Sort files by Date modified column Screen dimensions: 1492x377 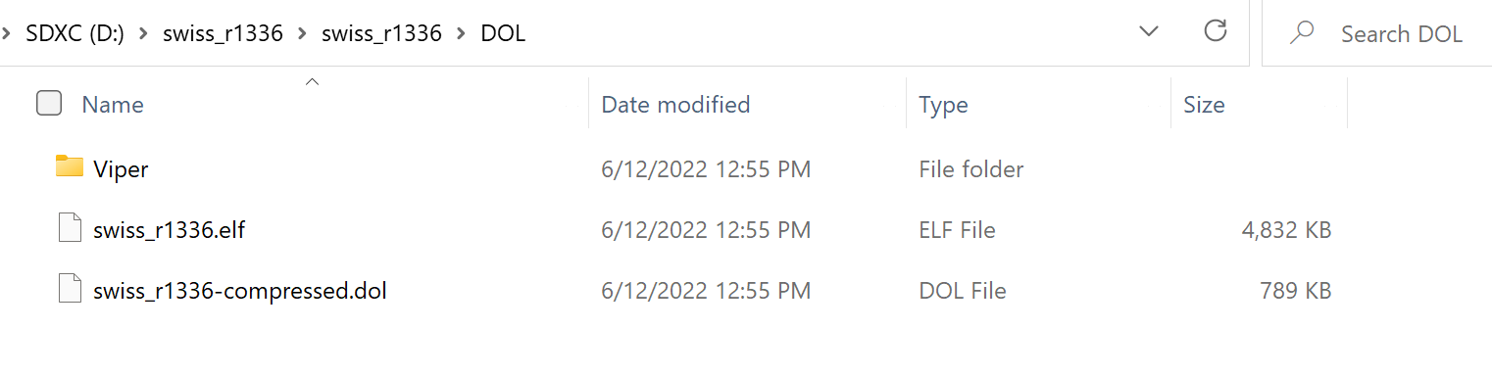[675, 105]
